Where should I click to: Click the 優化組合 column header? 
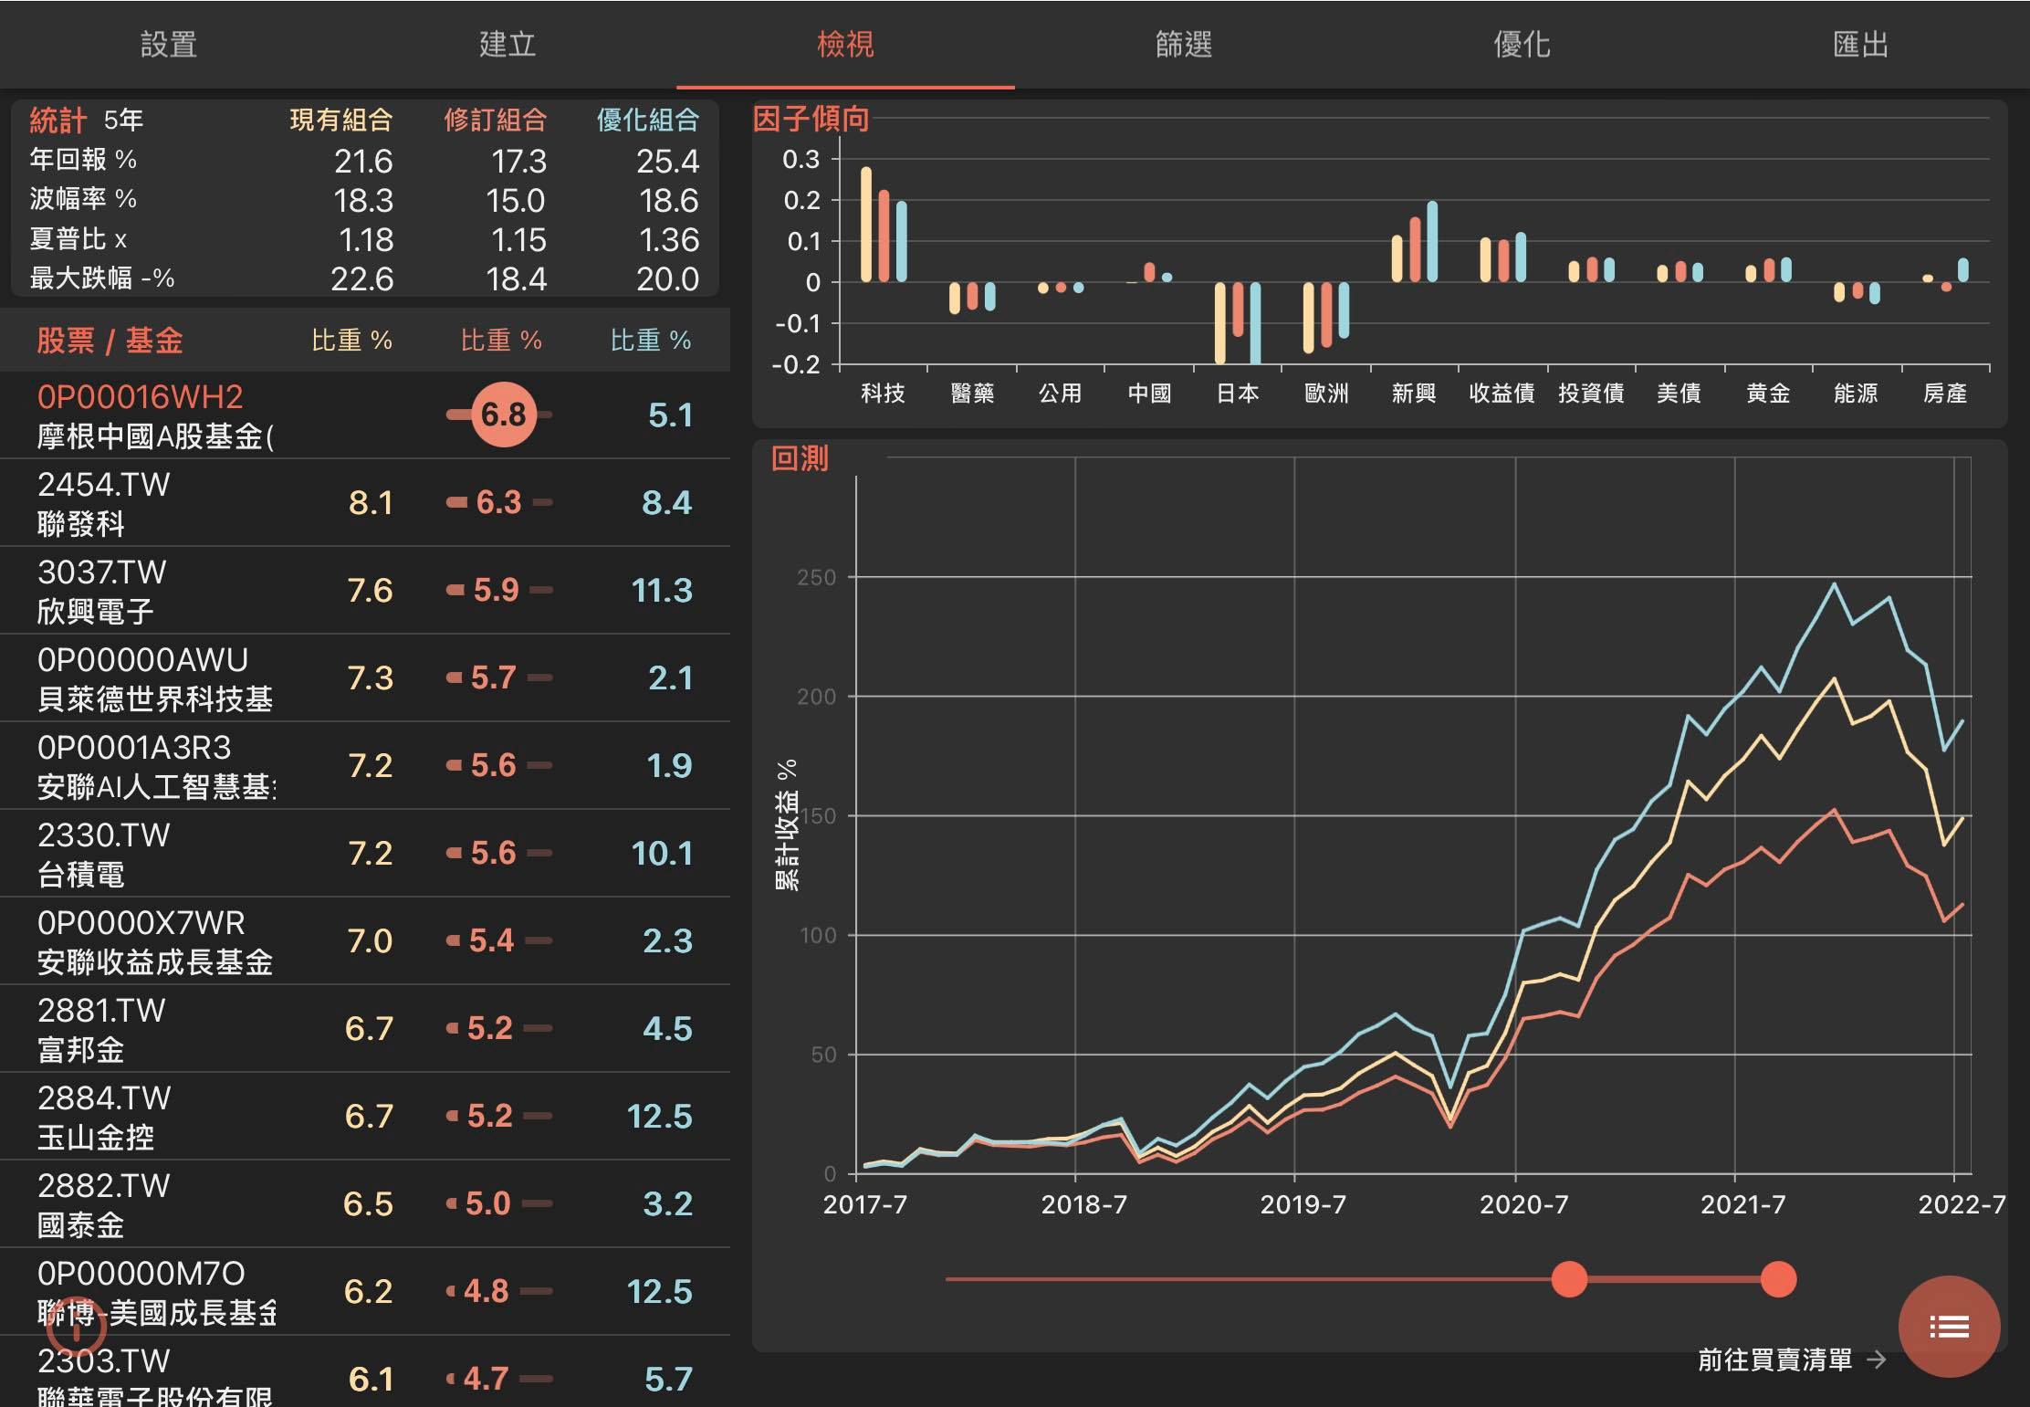(647, 120)
